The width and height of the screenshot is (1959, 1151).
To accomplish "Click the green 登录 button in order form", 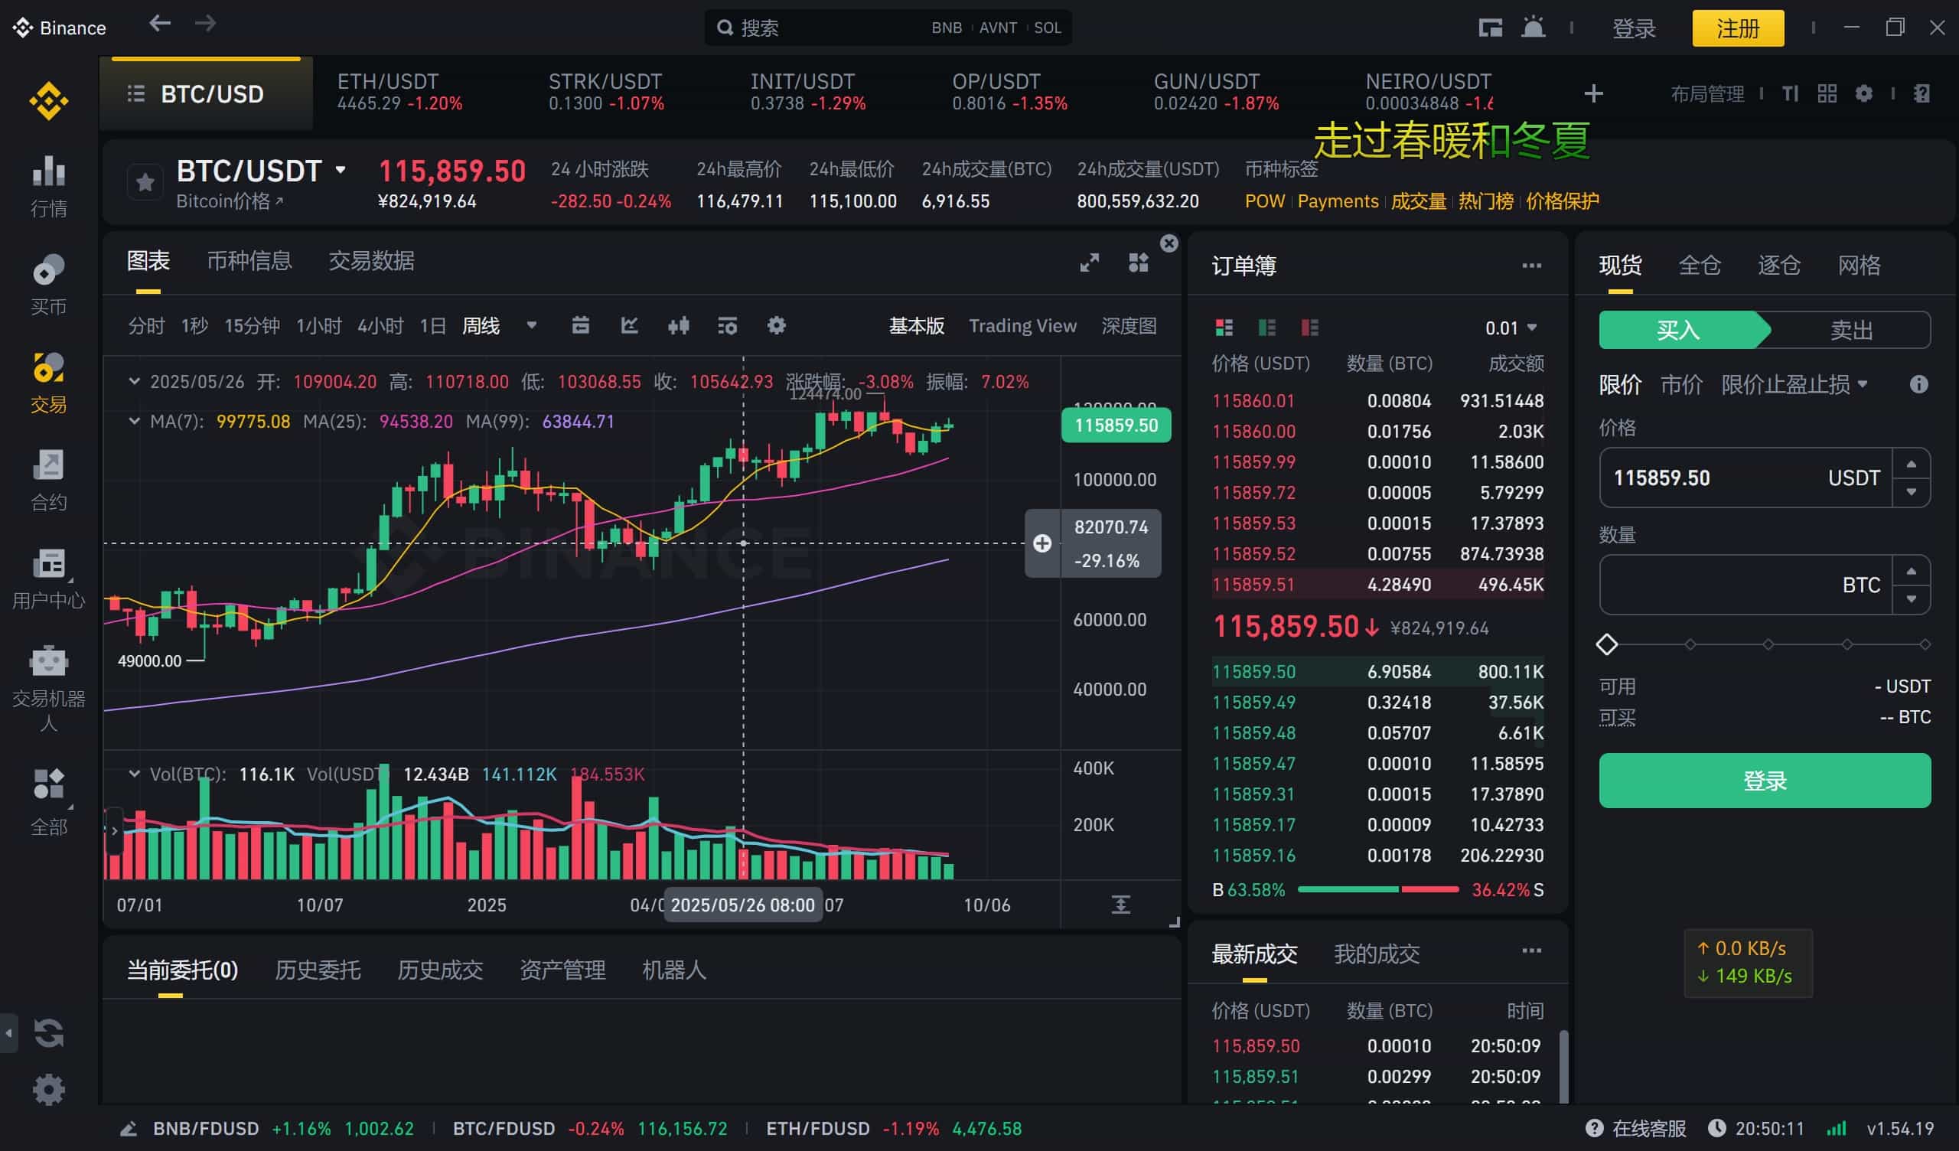I will point(1764,780).
